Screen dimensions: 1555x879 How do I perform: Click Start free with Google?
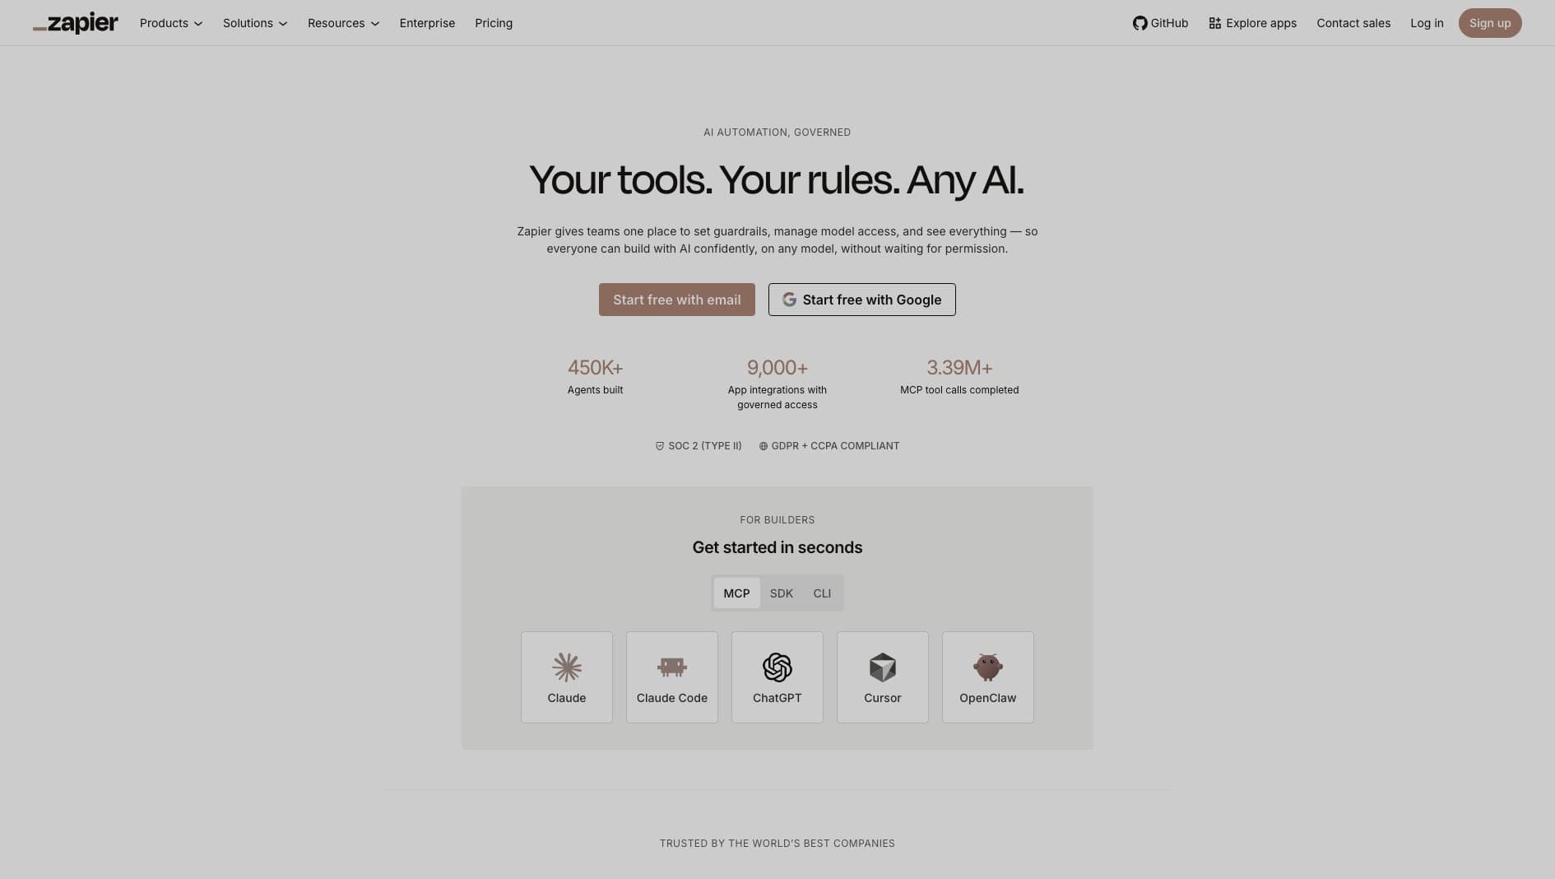[862, 300]
